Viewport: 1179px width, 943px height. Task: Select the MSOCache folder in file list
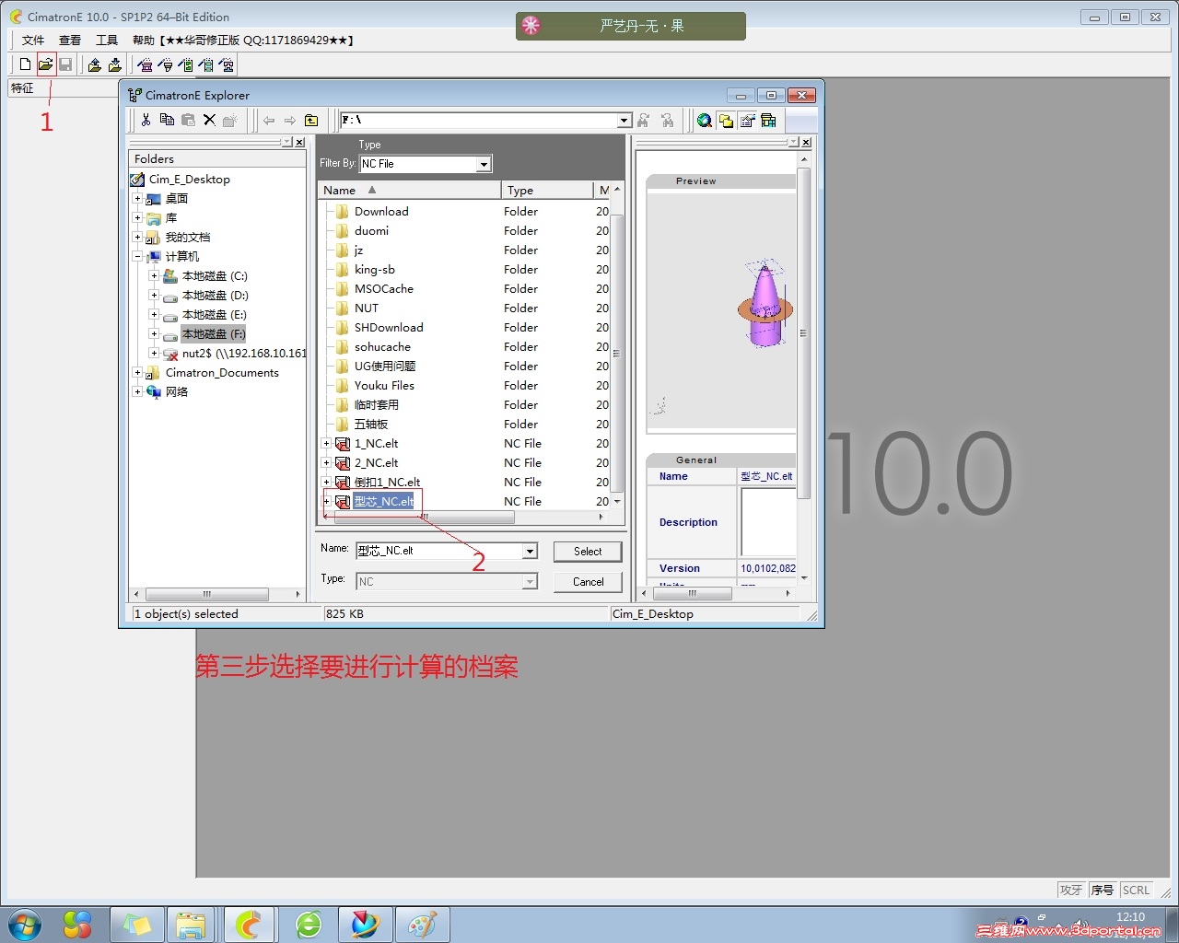[x=384, y=289]
